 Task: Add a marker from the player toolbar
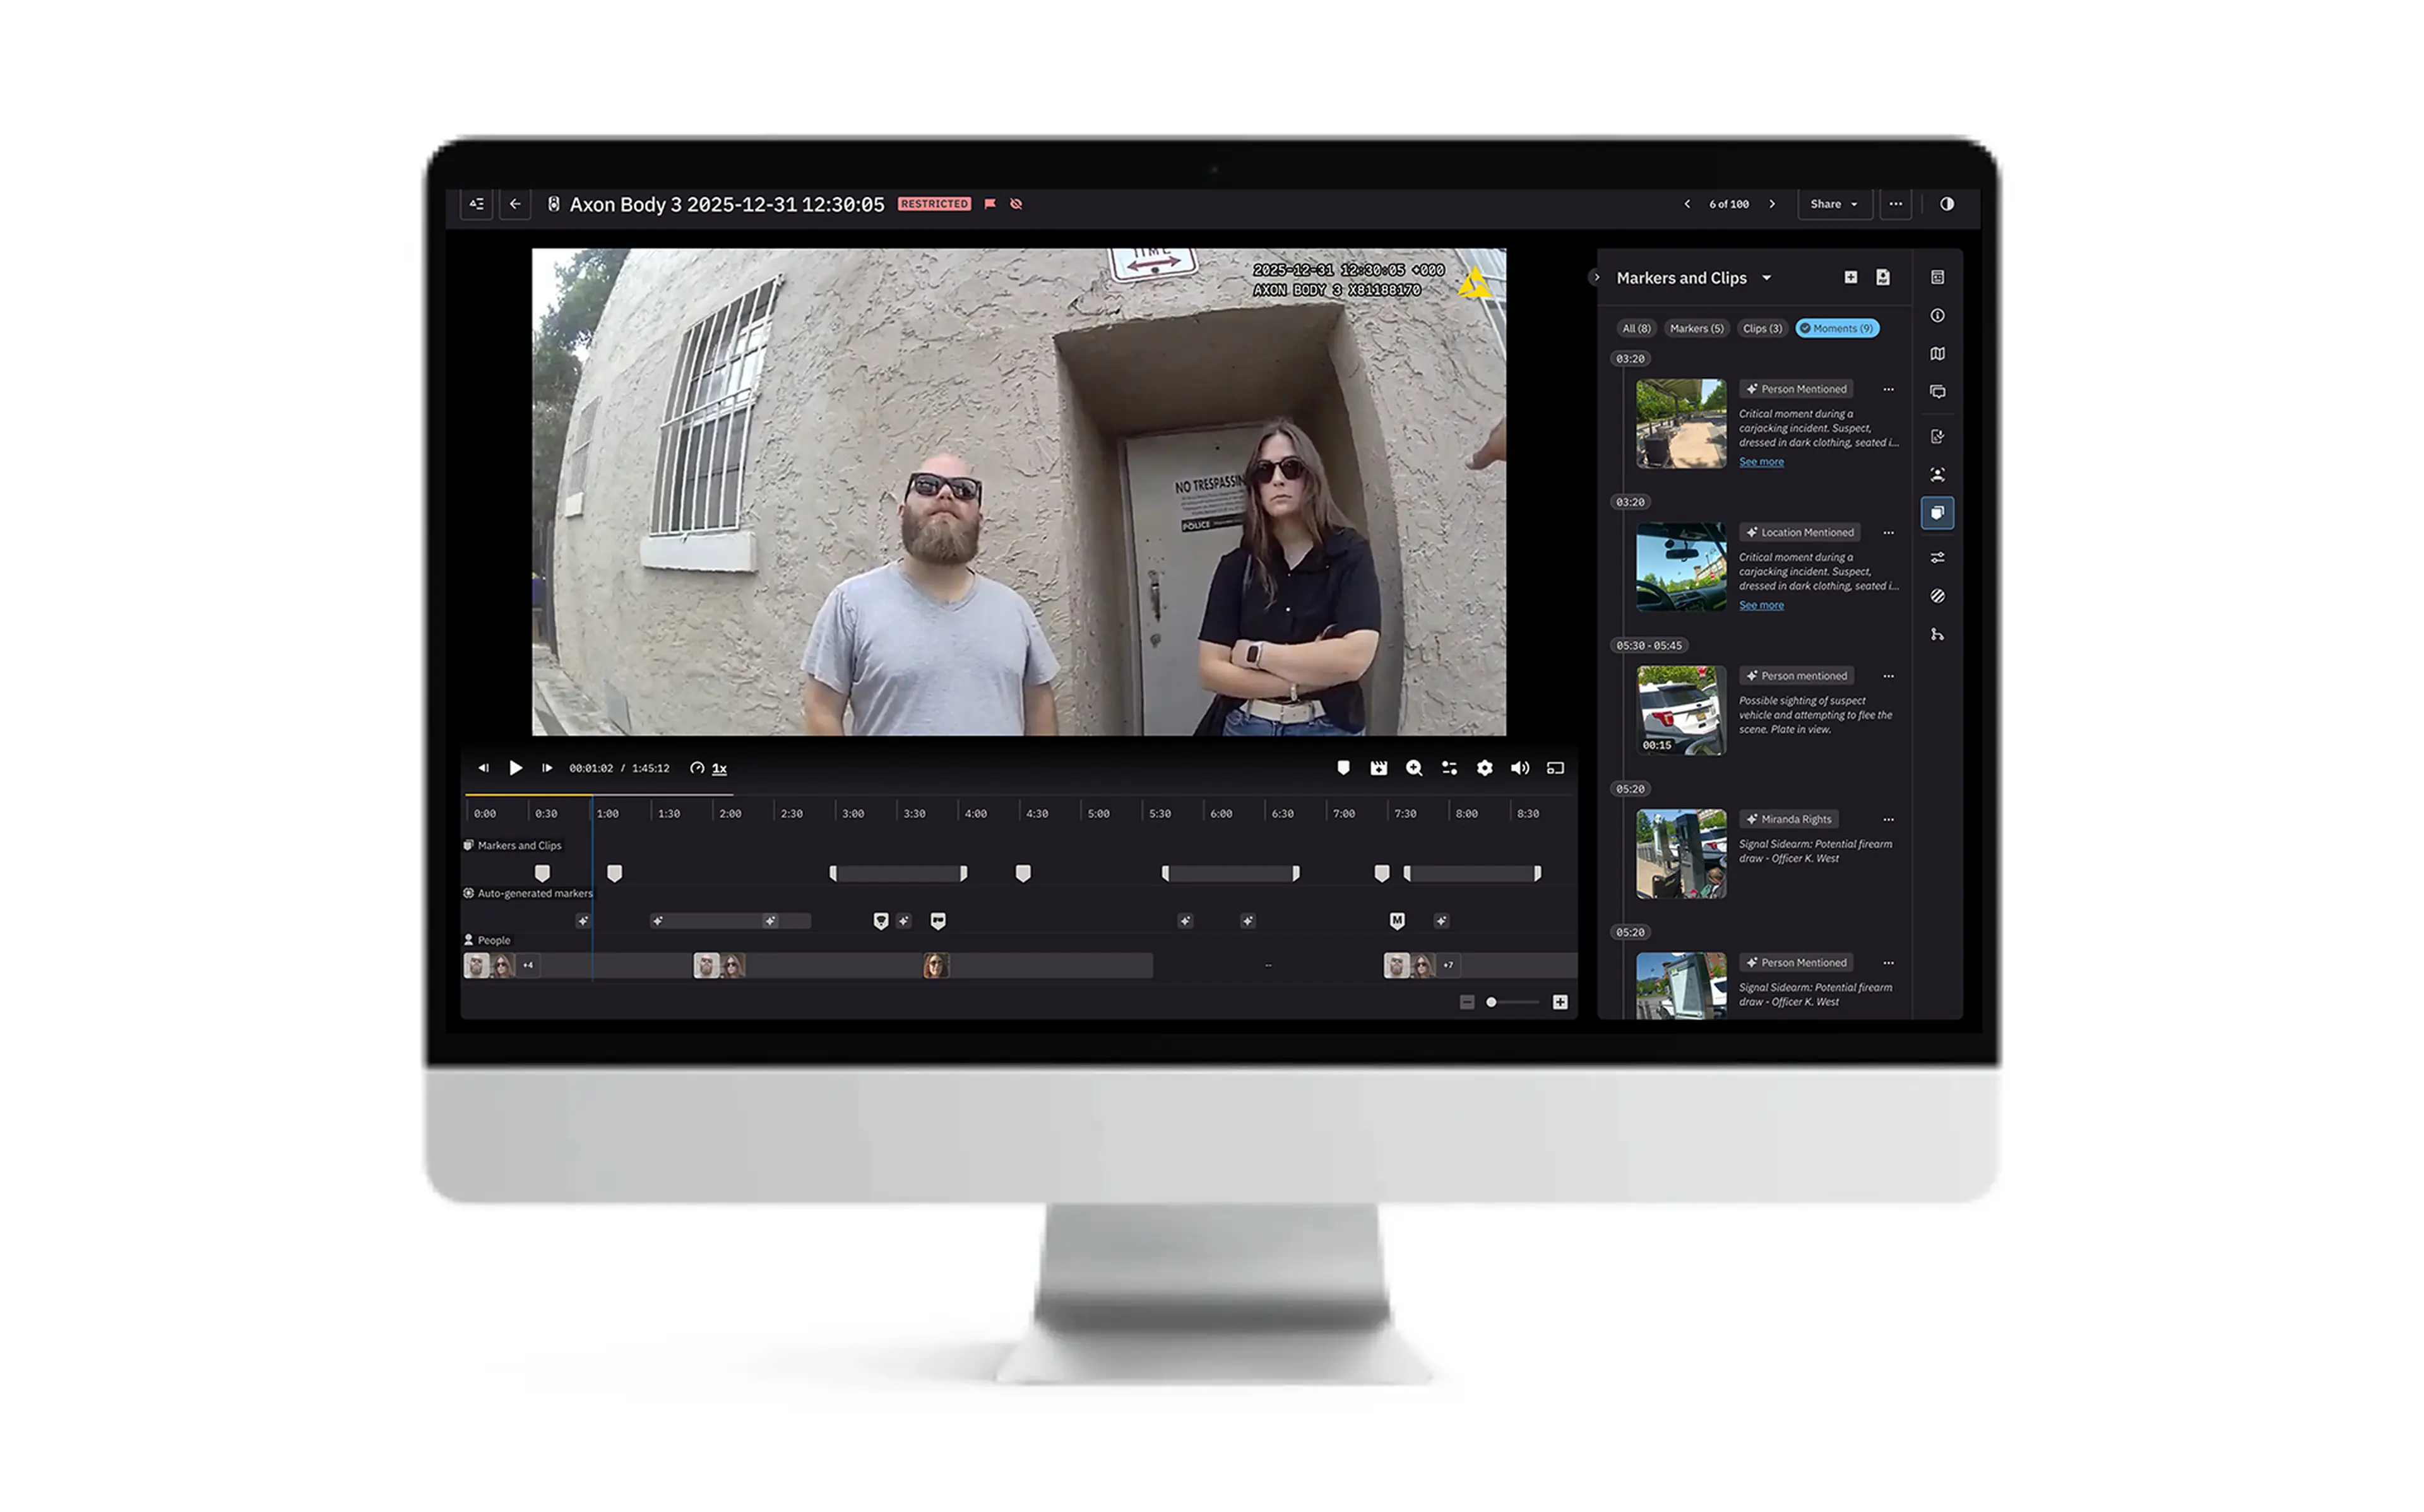coord(1343,768)
